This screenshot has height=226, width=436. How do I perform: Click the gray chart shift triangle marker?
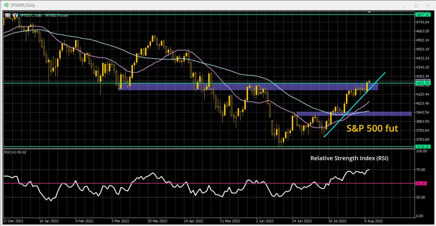point(369,12)
